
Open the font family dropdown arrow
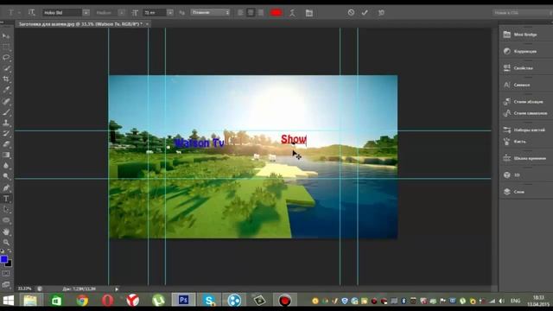[x=86, y=13]
